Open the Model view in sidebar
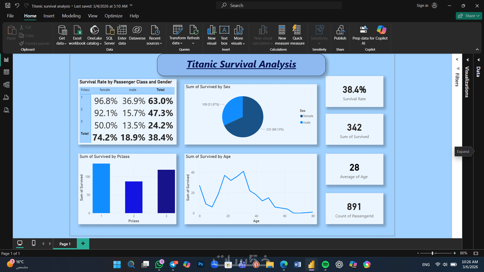 6,85
